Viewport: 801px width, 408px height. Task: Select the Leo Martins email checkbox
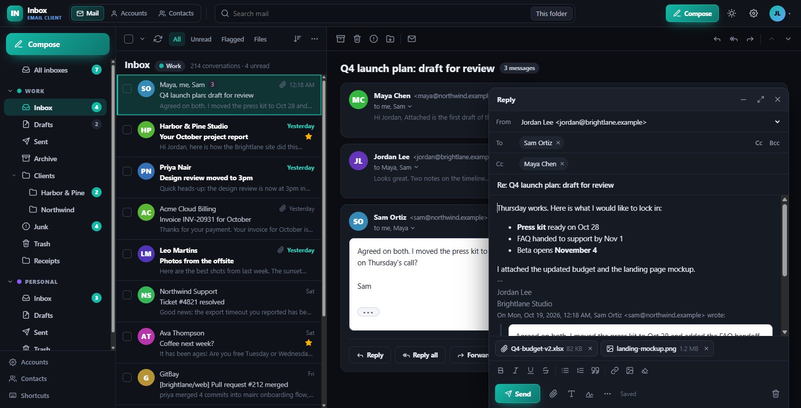pyautogui.click(x=127, y=254)
